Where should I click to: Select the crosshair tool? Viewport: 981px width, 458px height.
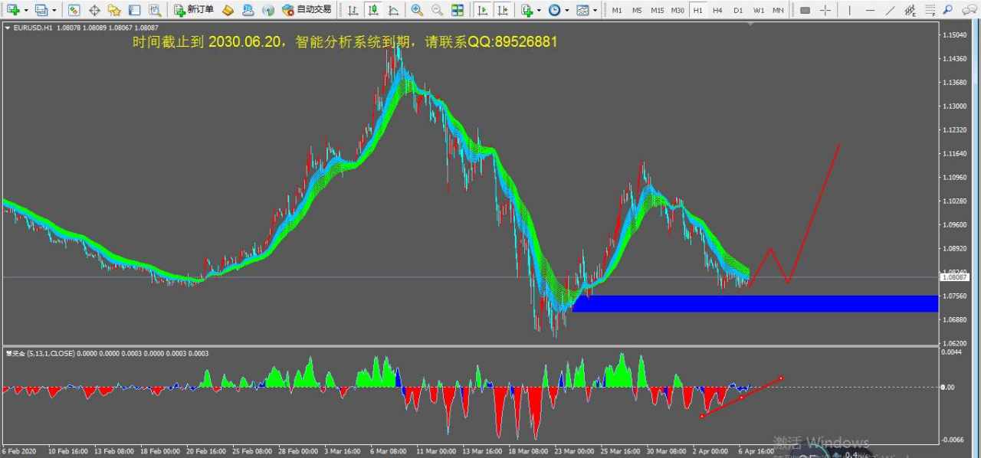[x=825, y=10]
